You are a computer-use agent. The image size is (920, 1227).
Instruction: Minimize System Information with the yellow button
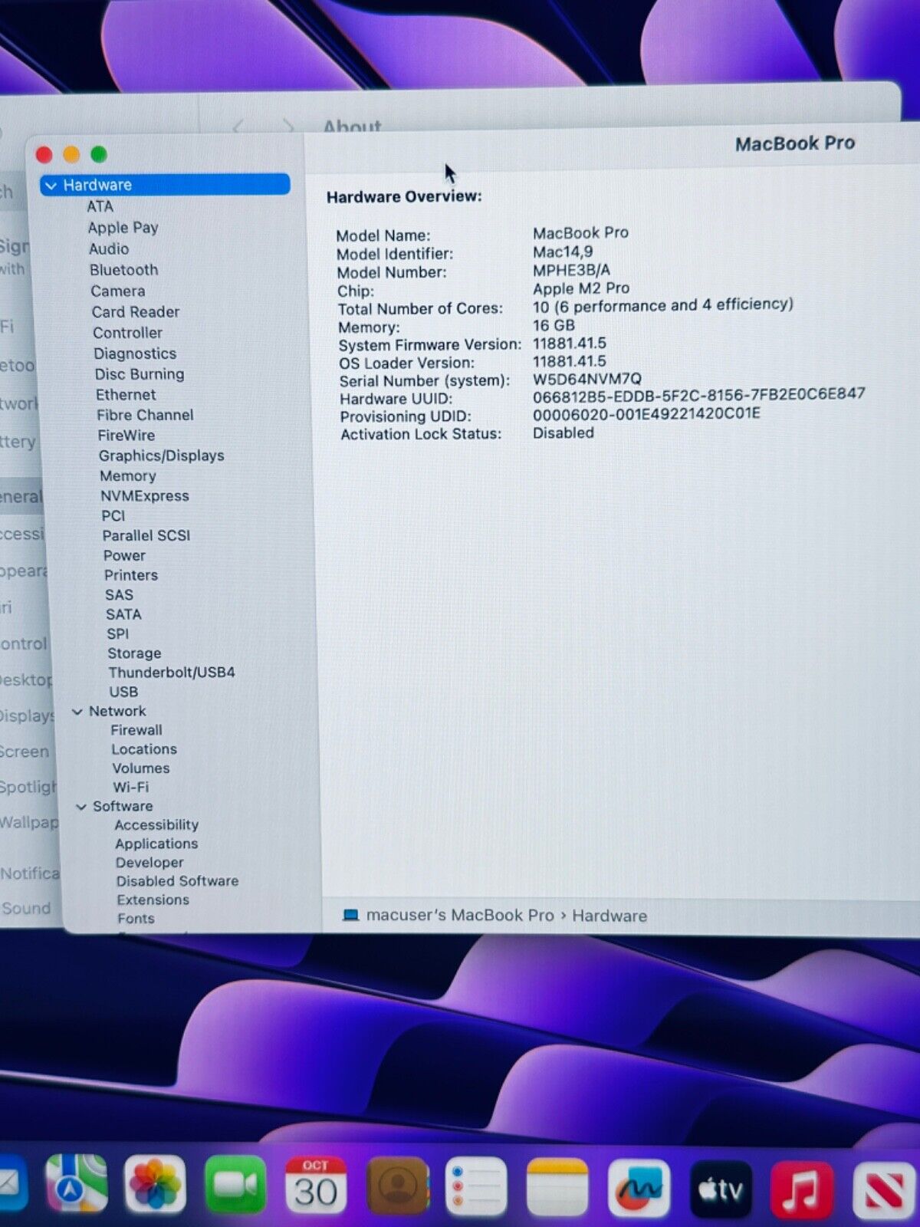pos(71,155)
